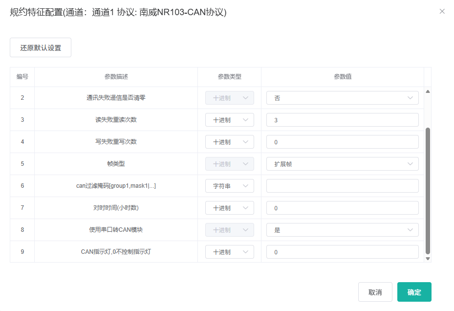Click the 取消 button
The width and height of the screenshot is (454, 311).
pyautogui.click(x=375, y=292)
